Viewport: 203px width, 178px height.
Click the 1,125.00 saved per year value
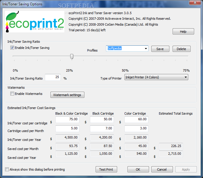click(x=67, y=154)
